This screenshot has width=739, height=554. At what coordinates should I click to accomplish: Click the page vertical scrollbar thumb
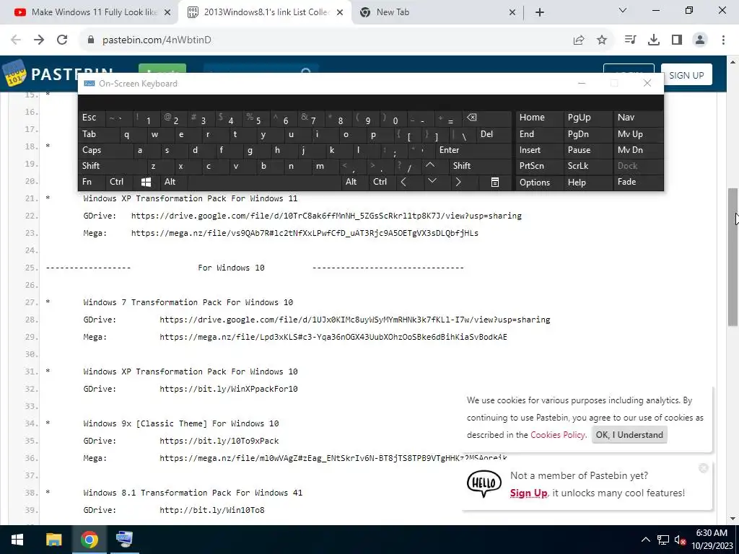coord(733,257)
